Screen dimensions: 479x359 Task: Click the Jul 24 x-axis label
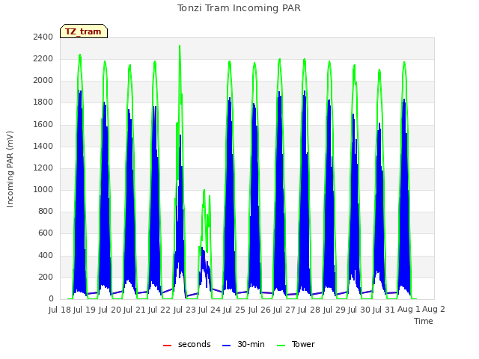pyautogui.click(x=210, y=310)
